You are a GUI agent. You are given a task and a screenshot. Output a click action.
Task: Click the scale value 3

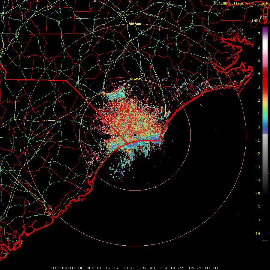coord(259,87)
